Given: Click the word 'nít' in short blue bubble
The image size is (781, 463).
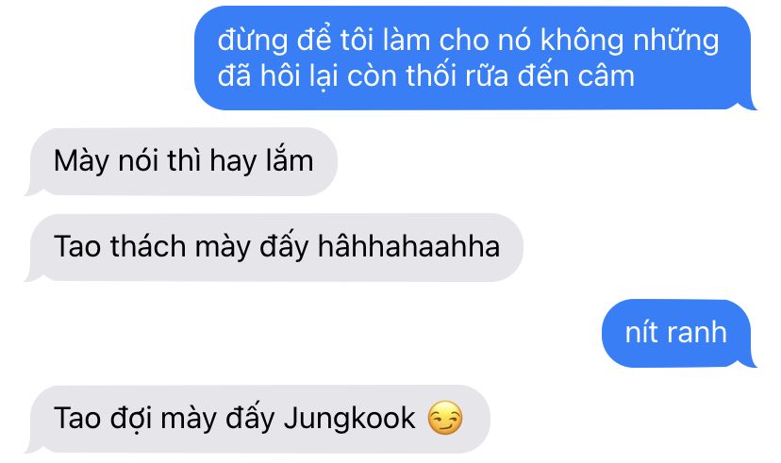Looking at the screenshot, I should (641, 332).
